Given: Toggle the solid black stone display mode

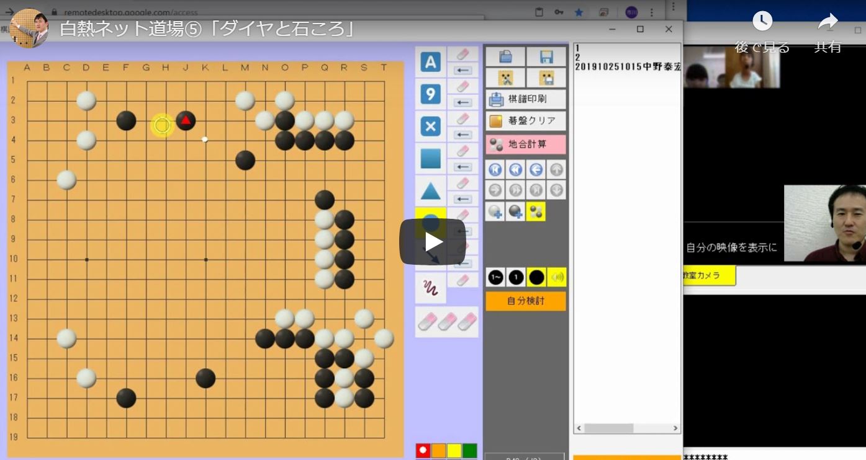Looking at the screenshot, I should tap(536, 278).
